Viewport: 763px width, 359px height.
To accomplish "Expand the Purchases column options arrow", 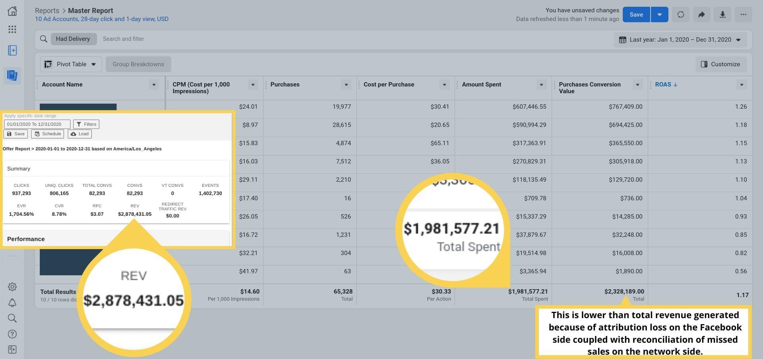I will pyautogui.click(x=346, y=85).
